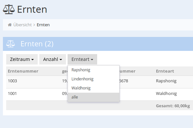Select harvest number 1003 cell
The width and height of the screenshot is (193, 128).
coord(12,81)
